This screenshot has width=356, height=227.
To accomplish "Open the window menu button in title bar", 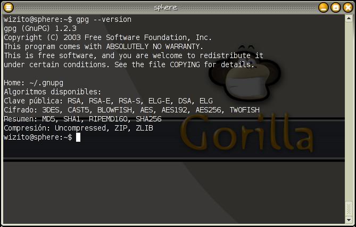I will pos(9,7).
